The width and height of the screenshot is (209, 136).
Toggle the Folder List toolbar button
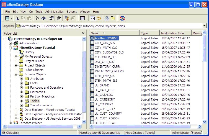(93, 18)
